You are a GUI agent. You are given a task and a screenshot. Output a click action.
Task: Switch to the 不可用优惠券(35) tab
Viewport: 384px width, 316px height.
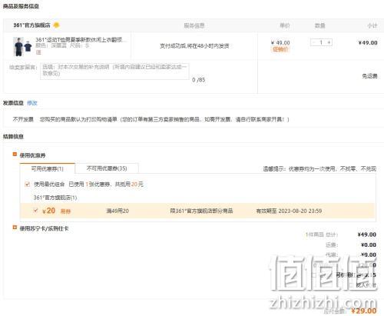tap(107, 168)
